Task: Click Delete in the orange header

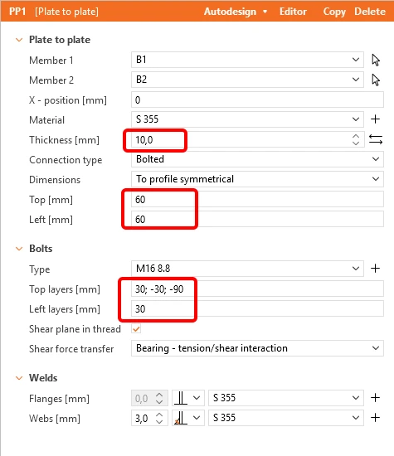Action: click(370, 12)
